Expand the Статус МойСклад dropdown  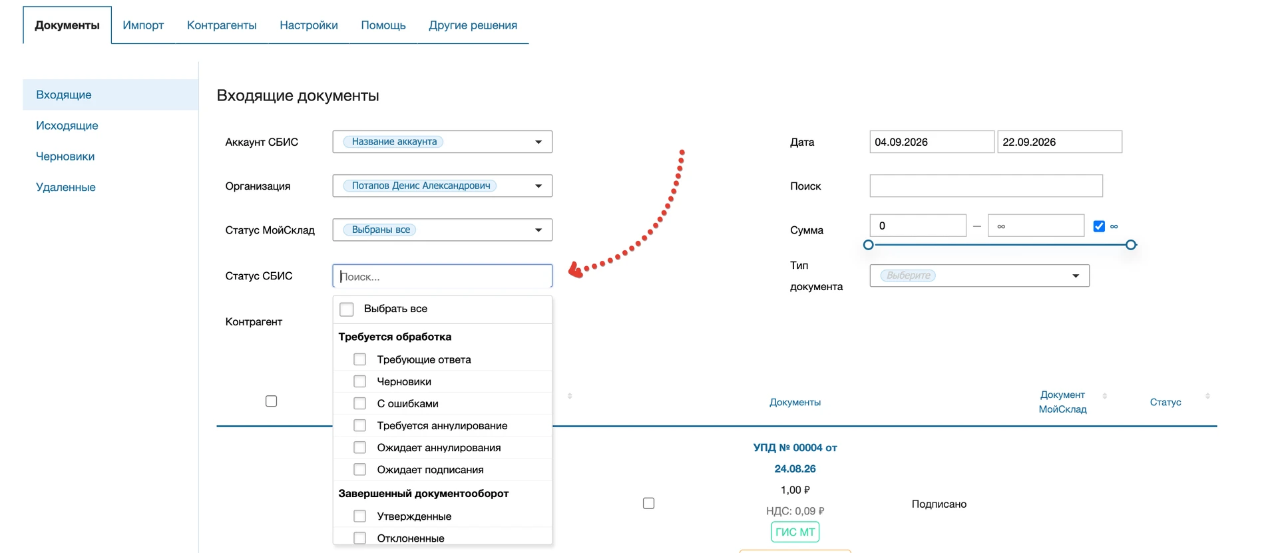tap(443, 230)
